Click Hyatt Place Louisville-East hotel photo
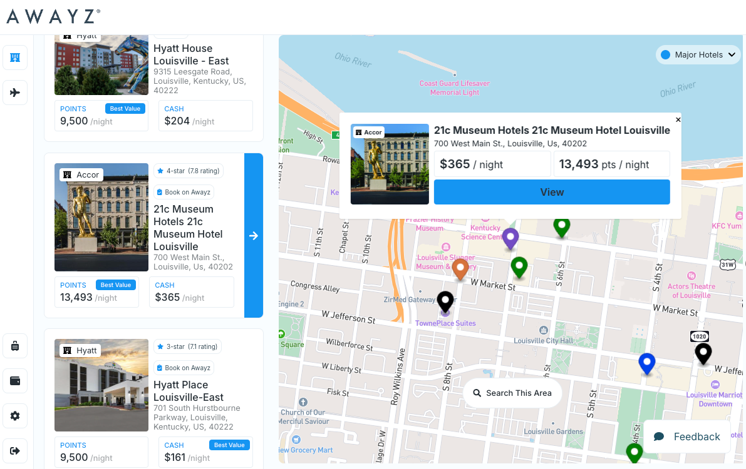Image resolution: width=746 pixels, height=469 pixels. (101, 385)
